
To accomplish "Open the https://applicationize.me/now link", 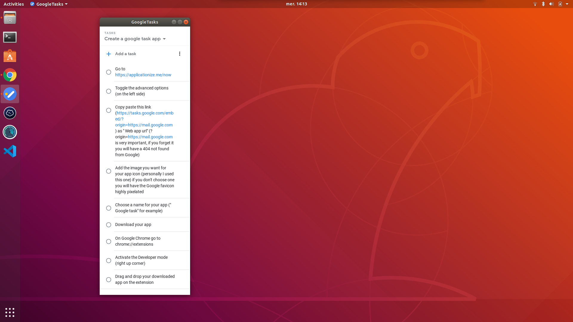I will [143, 75].
